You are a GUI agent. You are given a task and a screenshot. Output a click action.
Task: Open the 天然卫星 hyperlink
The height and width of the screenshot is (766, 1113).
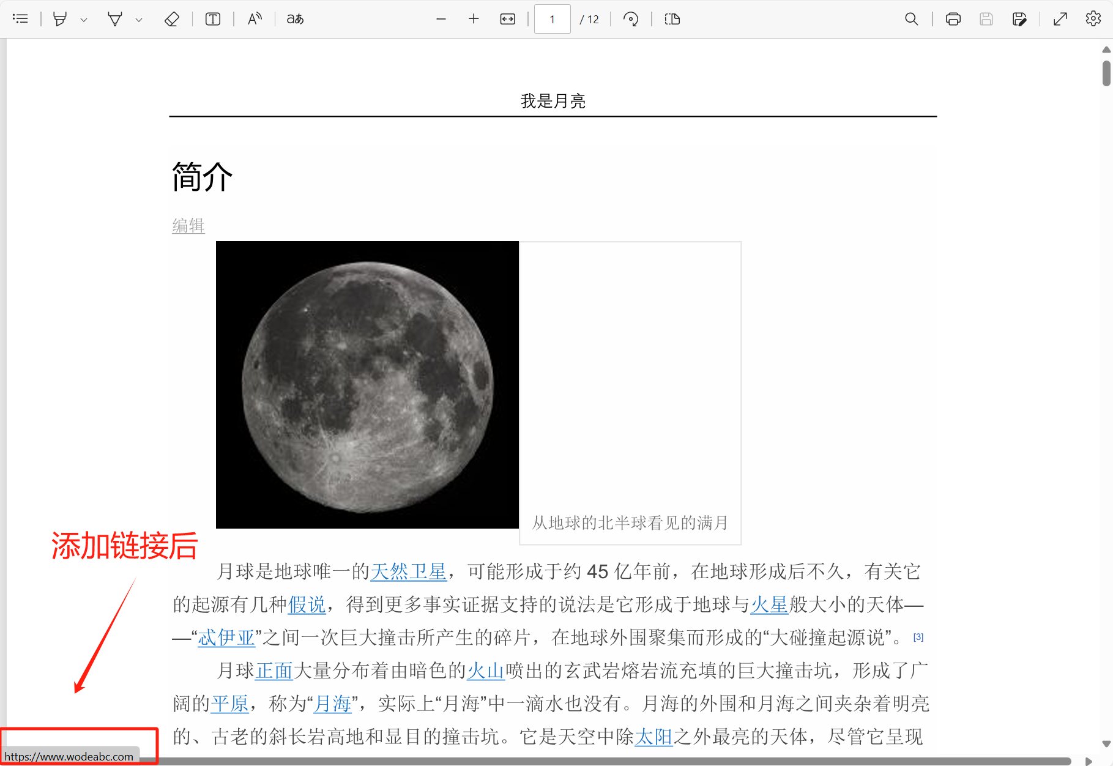click(x=408, y=572)
